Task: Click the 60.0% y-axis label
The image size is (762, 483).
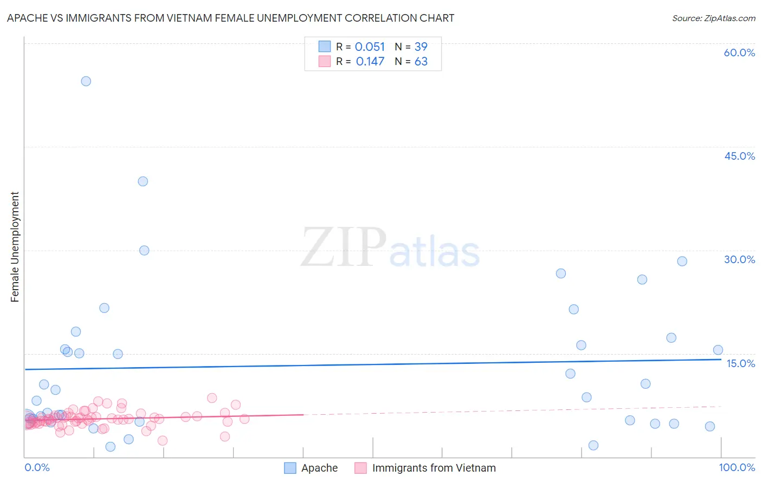Action: (x=740, y=53)
